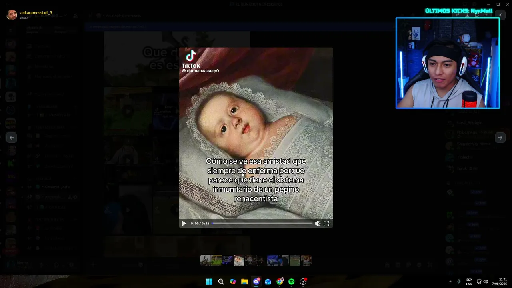
Task: Open the network tray icon
Action: click(479, 282)
